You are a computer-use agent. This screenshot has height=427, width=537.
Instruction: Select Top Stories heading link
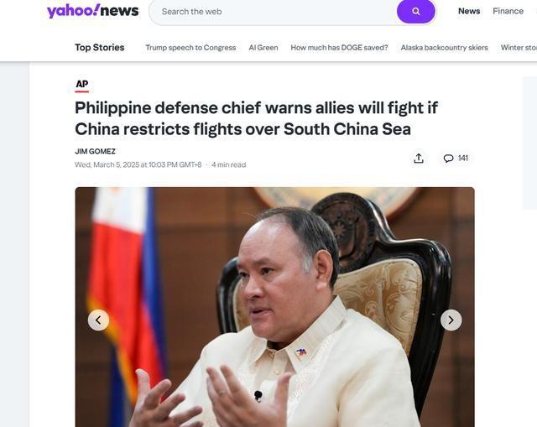100,47
